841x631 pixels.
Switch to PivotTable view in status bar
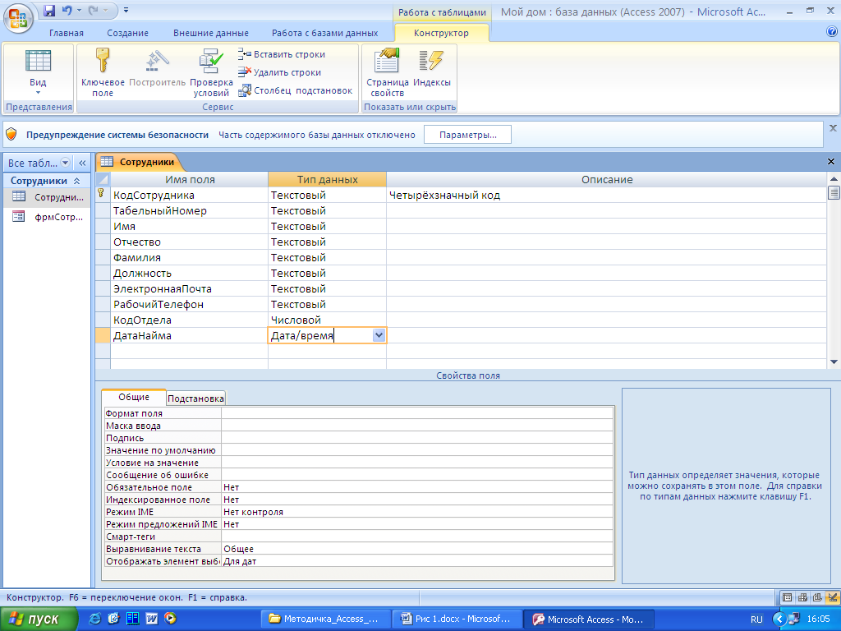pos(802,597)
